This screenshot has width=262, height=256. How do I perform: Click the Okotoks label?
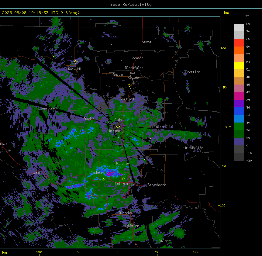point(125,213)
